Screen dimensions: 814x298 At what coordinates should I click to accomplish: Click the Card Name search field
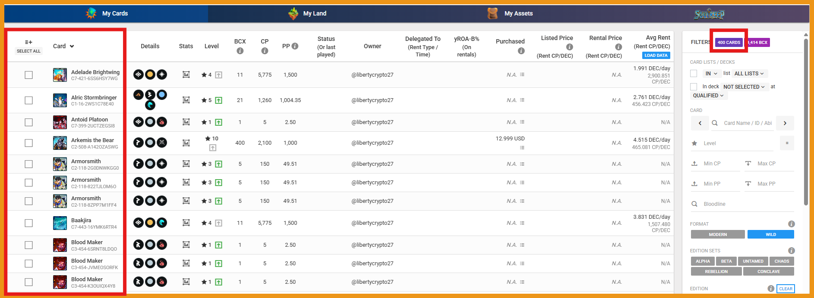748,123
